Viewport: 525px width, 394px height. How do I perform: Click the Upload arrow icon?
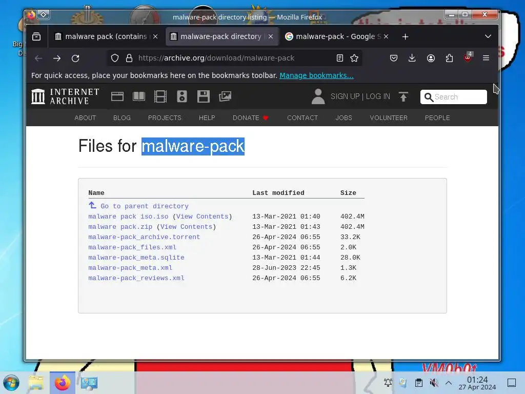[x=403, y=97]
